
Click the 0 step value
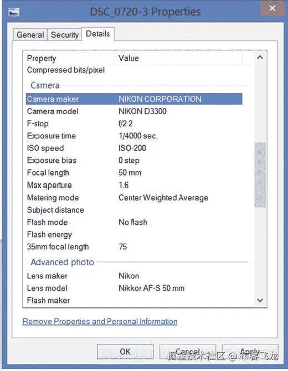128,161
